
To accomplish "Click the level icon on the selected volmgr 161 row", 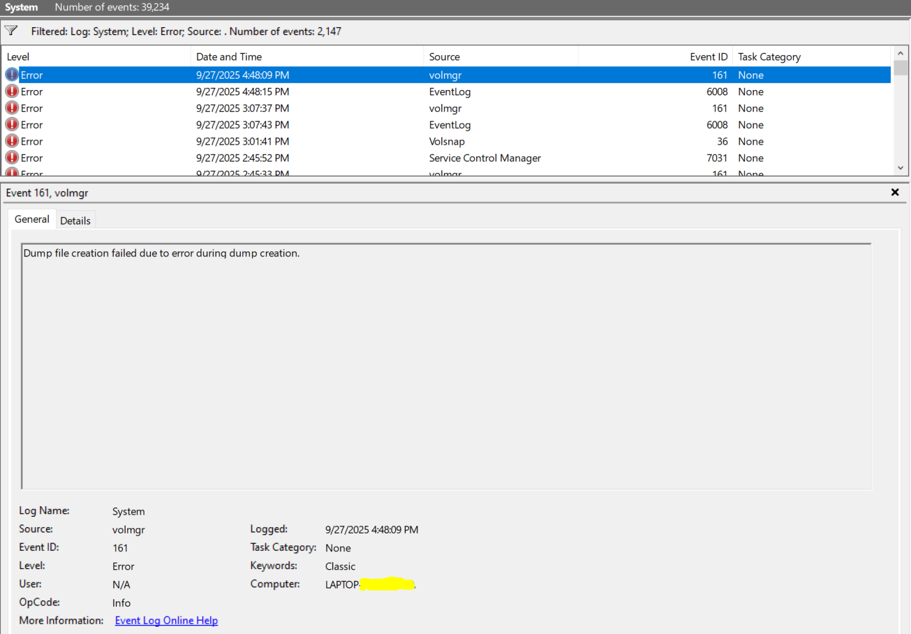I will (x=13, y=75).
